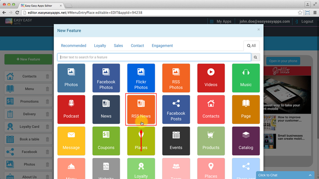
Task: Select the All tab
Action: click(251, 46)
